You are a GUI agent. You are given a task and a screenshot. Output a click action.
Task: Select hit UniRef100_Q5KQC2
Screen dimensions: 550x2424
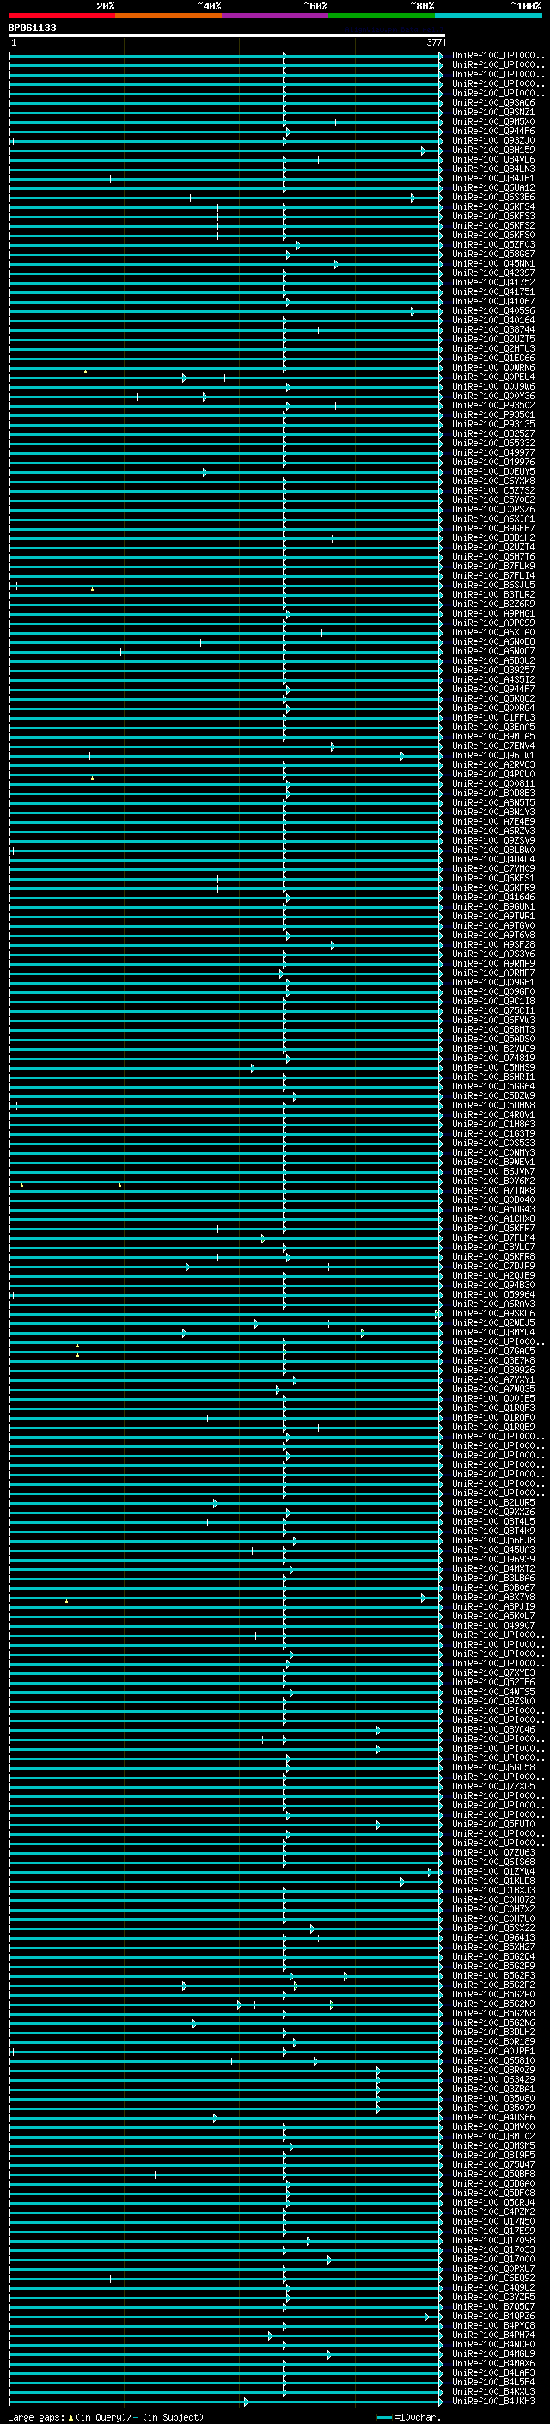492,698
